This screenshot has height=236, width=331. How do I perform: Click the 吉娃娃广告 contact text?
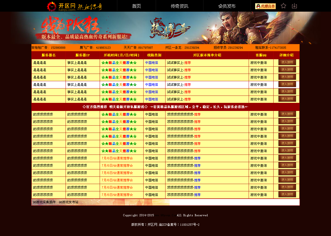[48, 48]
